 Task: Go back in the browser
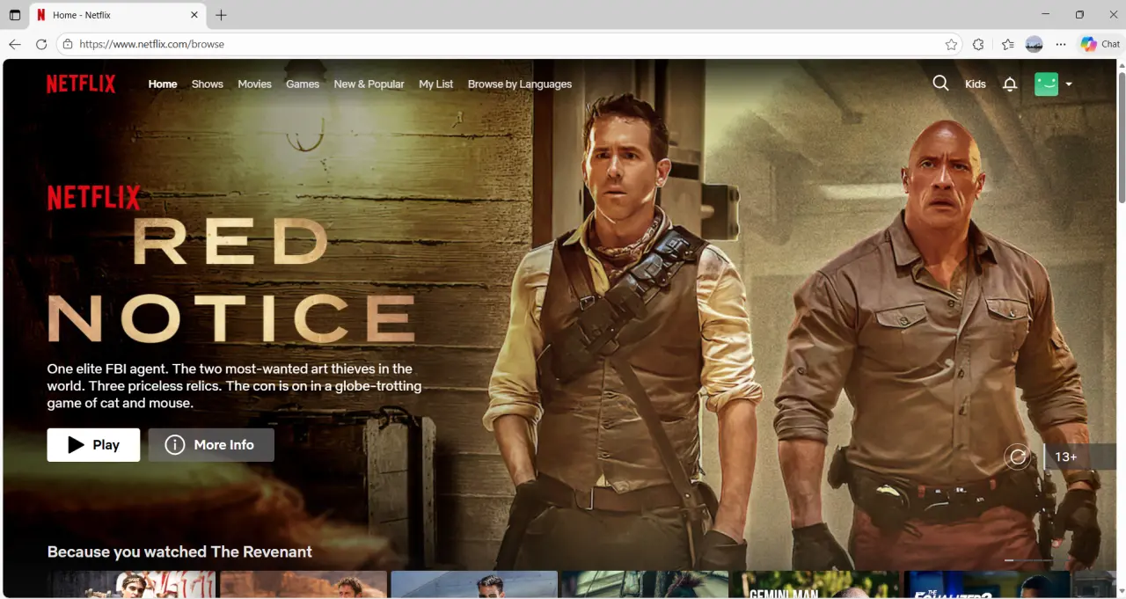tap(15, 44)
